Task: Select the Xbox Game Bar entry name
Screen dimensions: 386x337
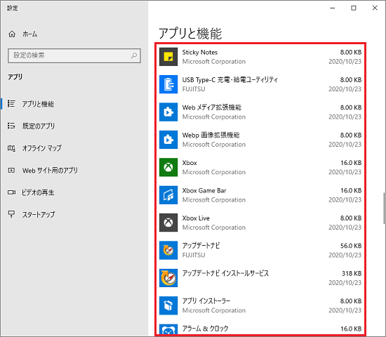Action: pos(204,190)
